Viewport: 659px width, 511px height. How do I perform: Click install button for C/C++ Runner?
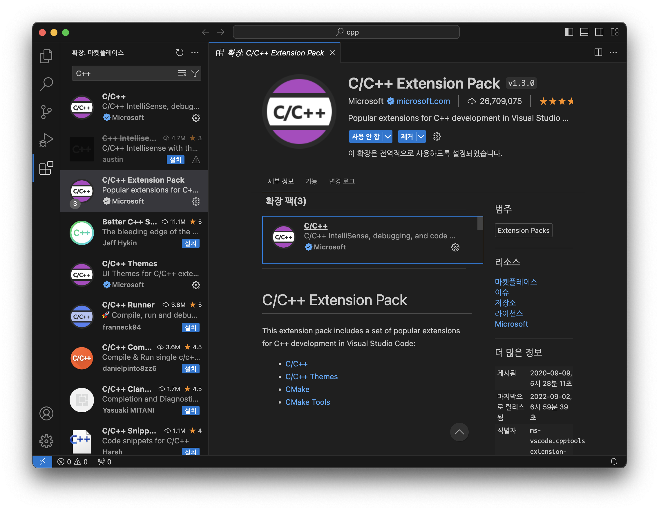[x=190, y=328]
